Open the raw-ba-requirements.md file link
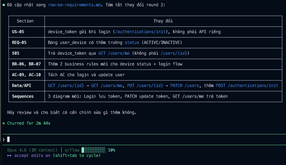The image size is (286, 165). (74, 5)
